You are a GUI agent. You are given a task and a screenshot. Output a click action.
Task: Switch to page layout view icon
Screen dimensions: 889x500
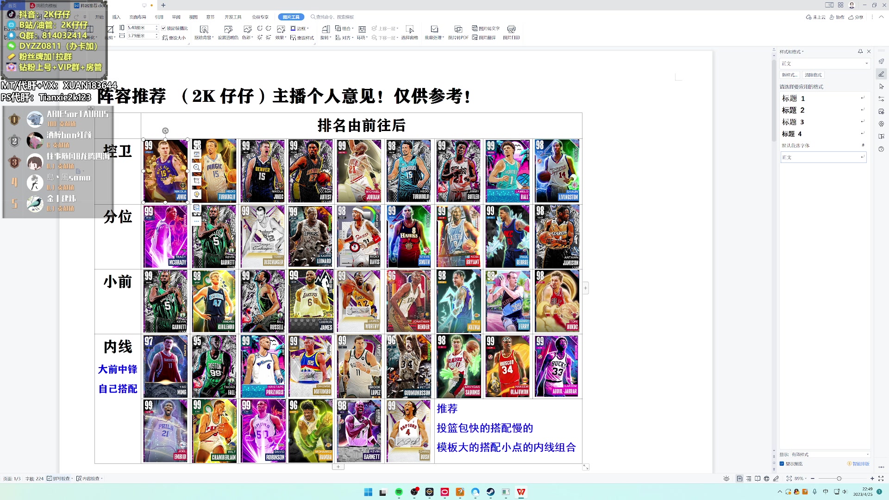[739, 478]
